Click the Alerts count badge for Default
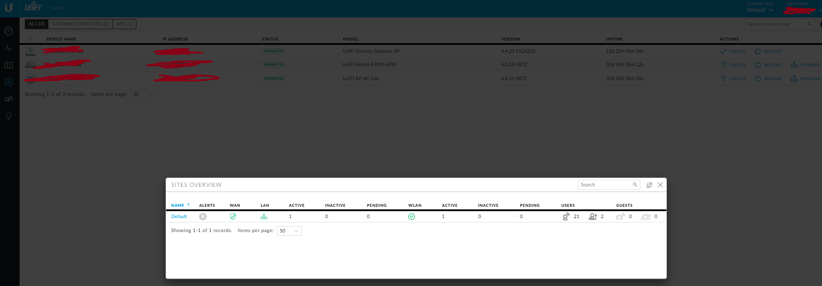This screenshot has width=822, height=286. (x=203, y=216)
